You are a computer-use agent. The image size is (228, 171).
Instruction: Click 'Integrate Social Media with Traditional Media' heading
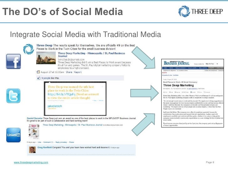click(x=85, y=34)
